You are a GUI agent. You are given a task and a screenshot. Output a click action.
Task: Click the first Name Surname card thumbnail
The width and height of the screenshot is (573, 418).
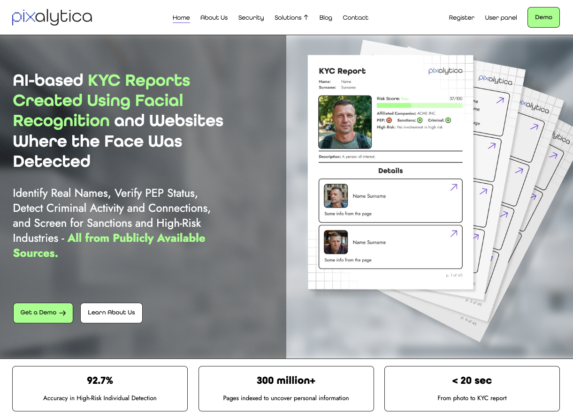[x=336, y=196]
